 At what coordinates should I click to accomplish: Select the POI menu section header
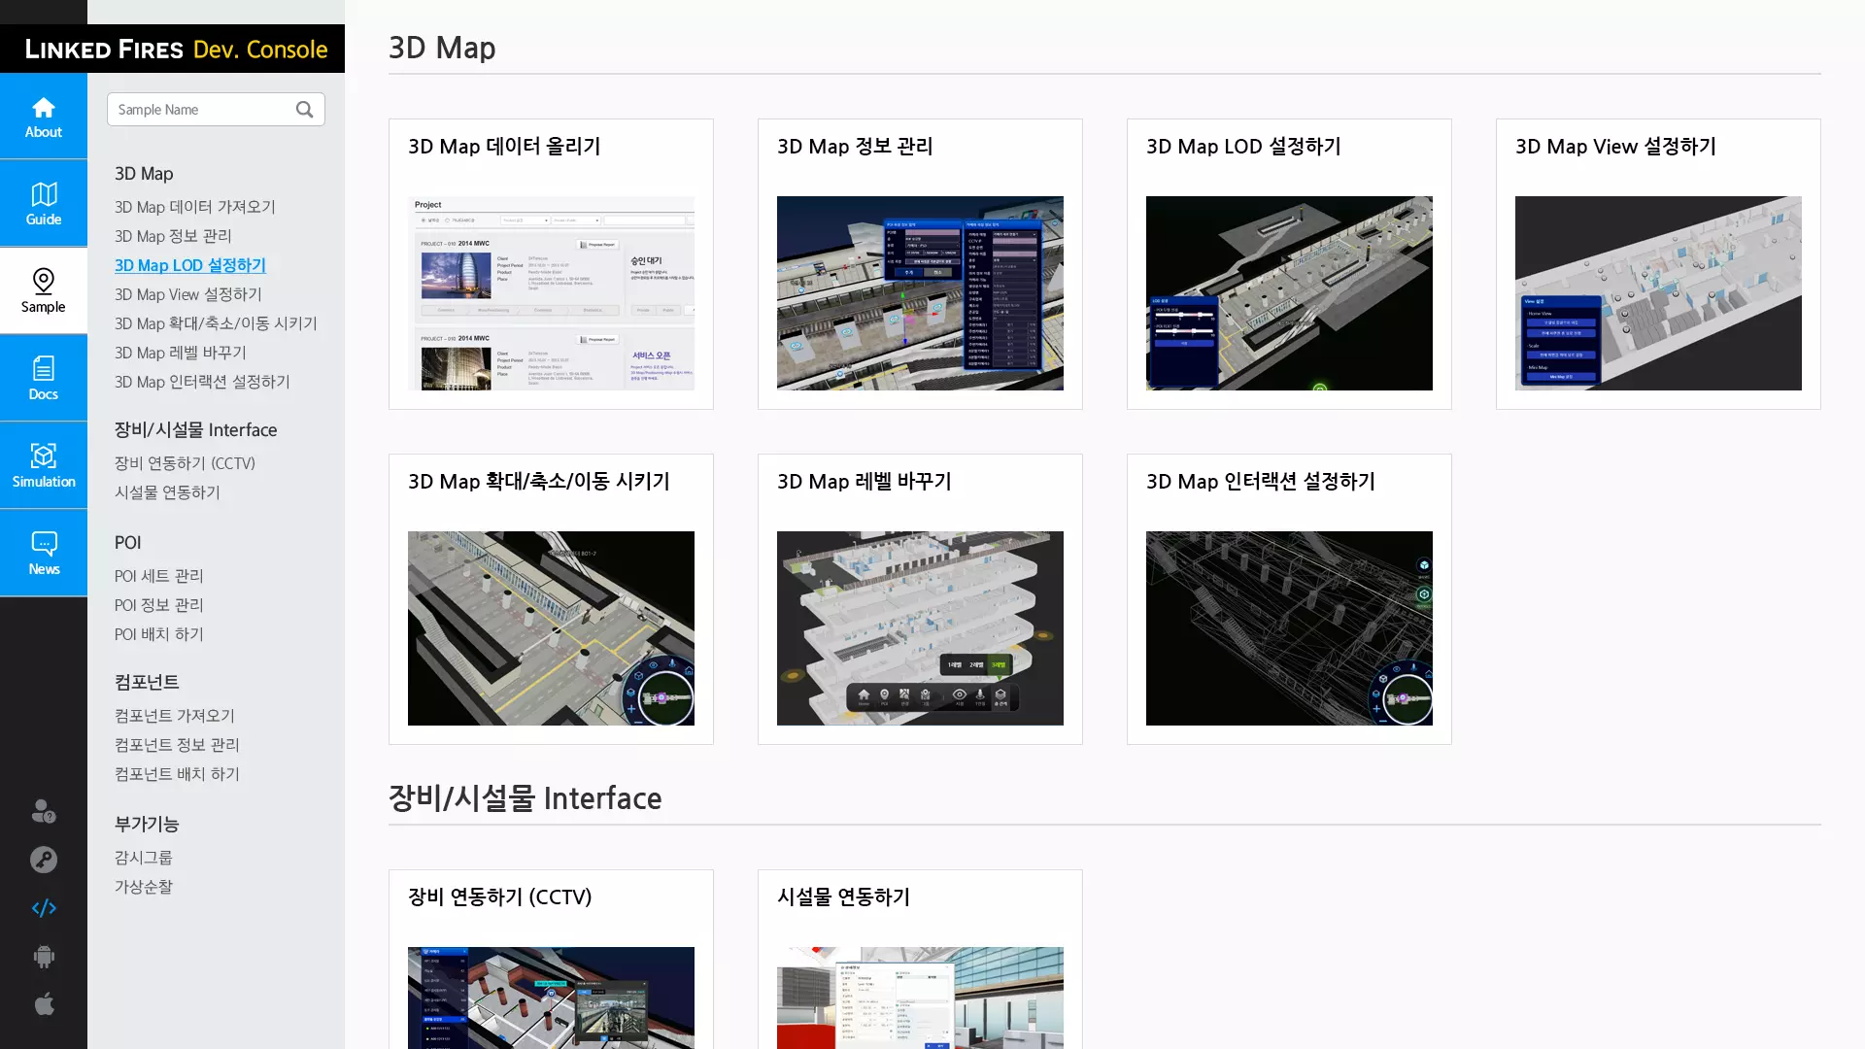pos(127,542)
